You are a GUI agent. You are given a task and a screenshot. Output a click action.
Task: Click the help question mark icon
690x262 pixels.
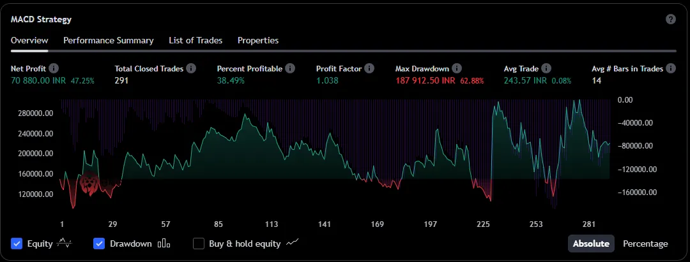coord(670,19)
